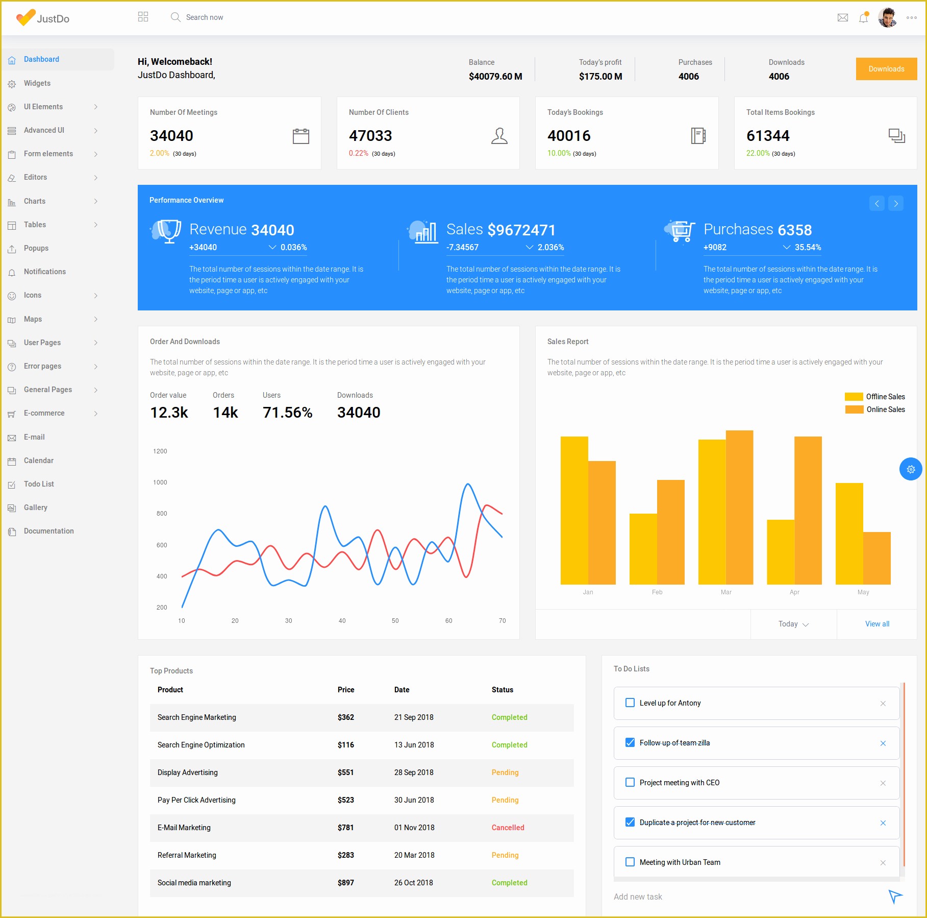Remove the Follow up of team zilla task
The width and height of the screenshot is (927, 918).
tap(883, 743)
